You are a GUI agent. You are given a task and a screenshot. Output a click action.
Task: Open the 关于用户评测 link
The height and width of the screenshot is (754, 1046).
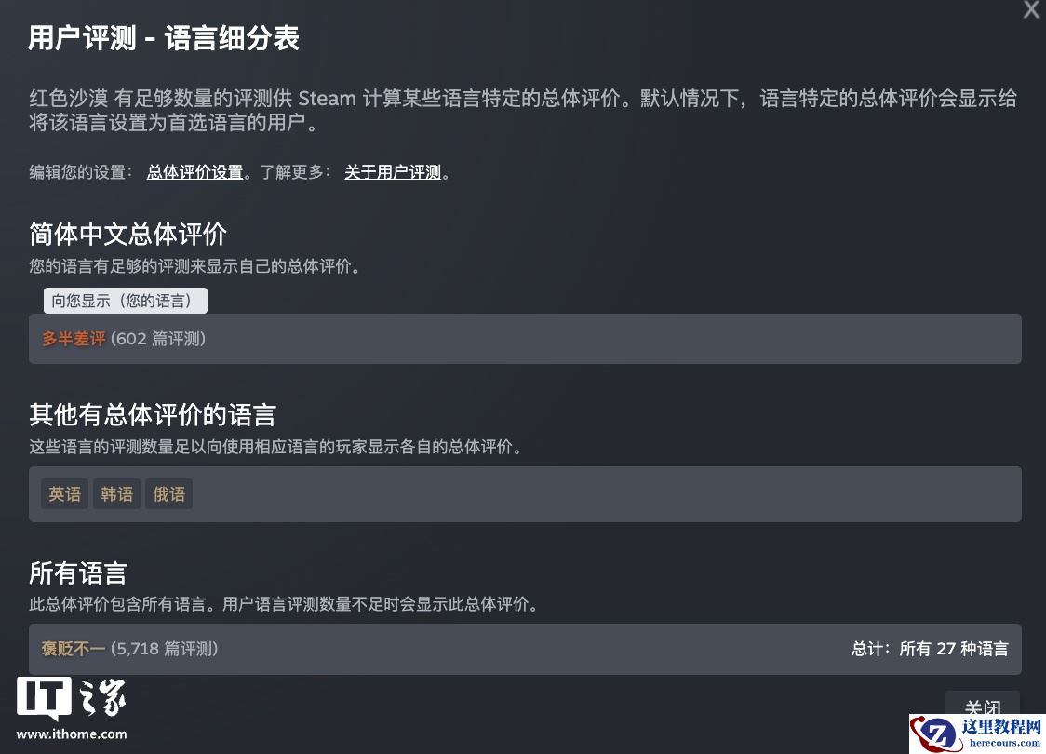tap(393, 172)
